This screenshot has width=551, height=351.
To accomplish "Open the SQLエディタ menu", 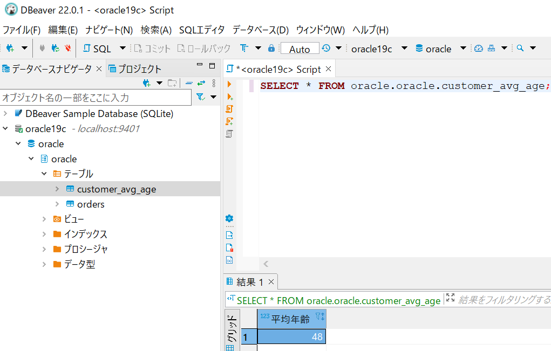I will coord(202,30).
